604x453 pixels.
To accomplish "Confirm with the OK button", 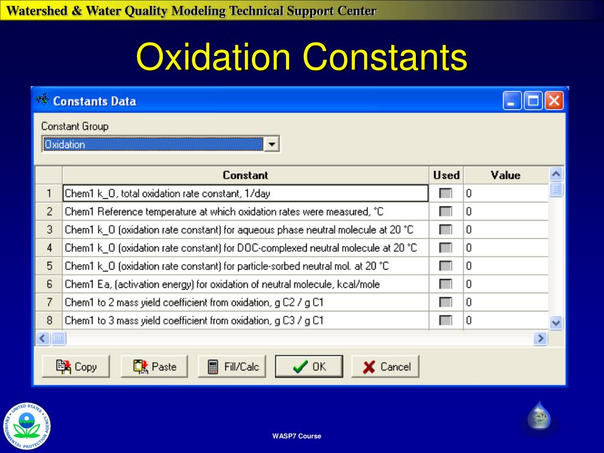I will (309, 366).
